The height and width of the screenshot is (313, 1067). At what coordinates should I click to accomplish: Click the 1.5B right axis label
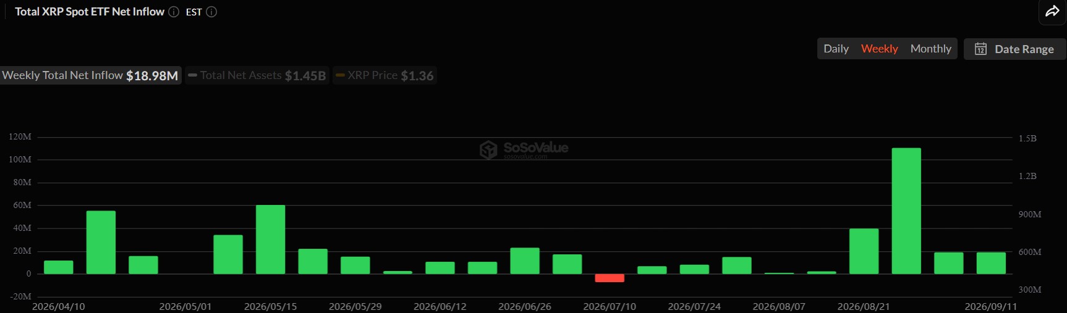pyautogui.click(x=1027, y=138)
